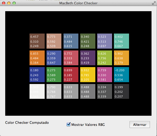Screen dimensions: 157x136
Task: Pick the olive green swatch with 0.340
Action: click(88, 41)
